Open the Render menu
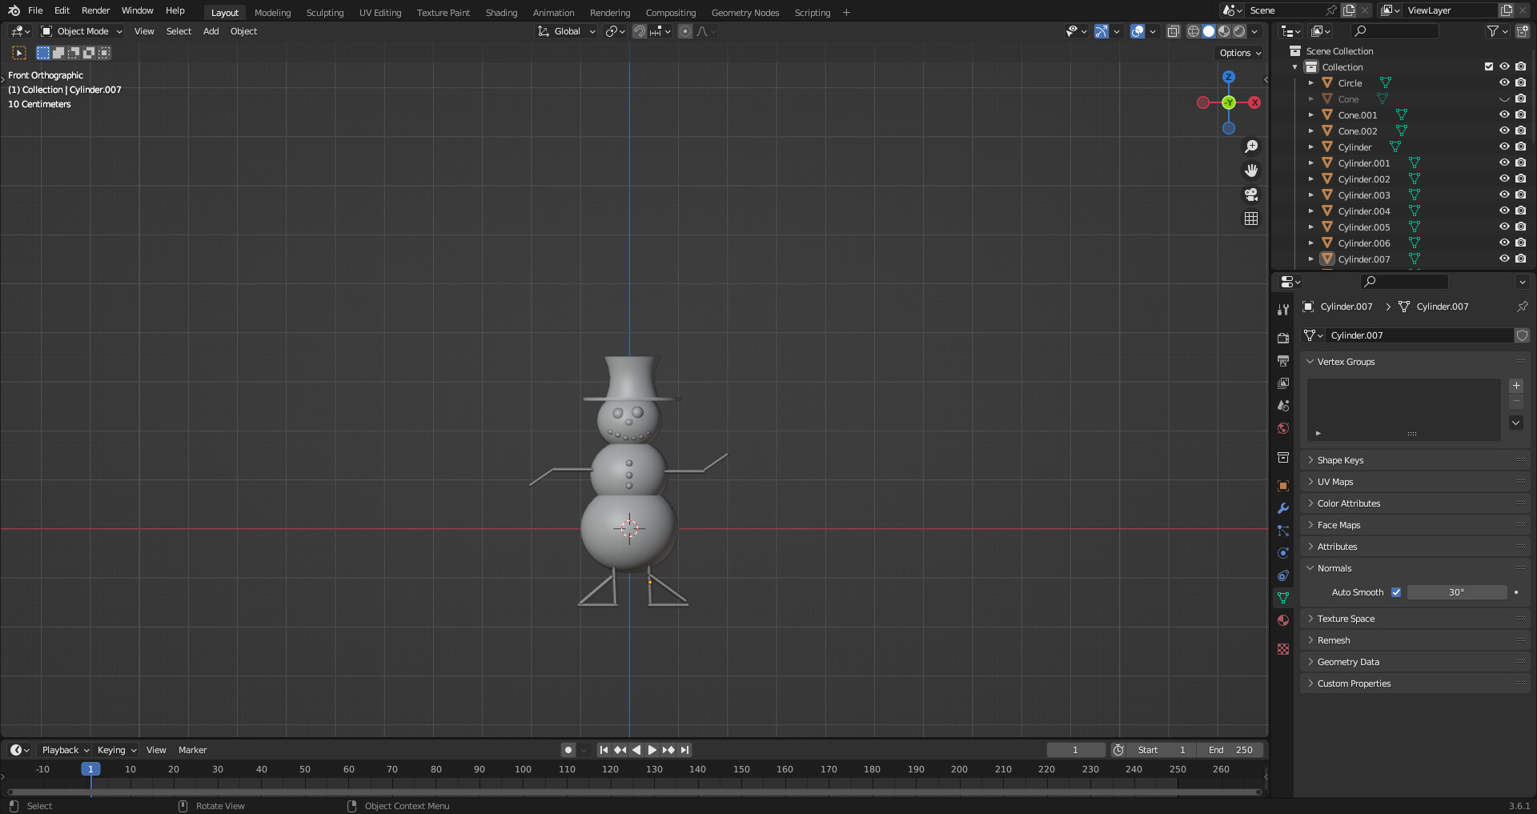The width and height of the screenshot is (1537, 814). tap(95, 10)
